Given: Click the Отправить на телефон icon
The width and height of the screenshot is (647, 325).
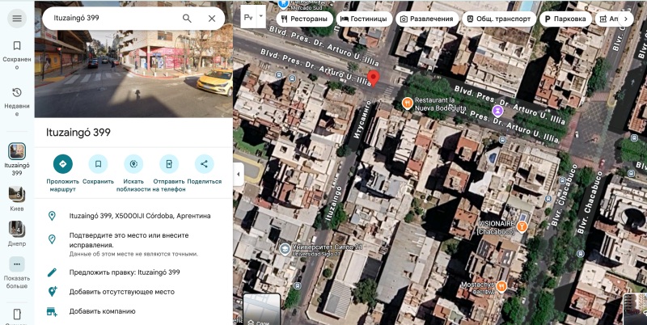Looking at the screenshot, I should [168, 164].
